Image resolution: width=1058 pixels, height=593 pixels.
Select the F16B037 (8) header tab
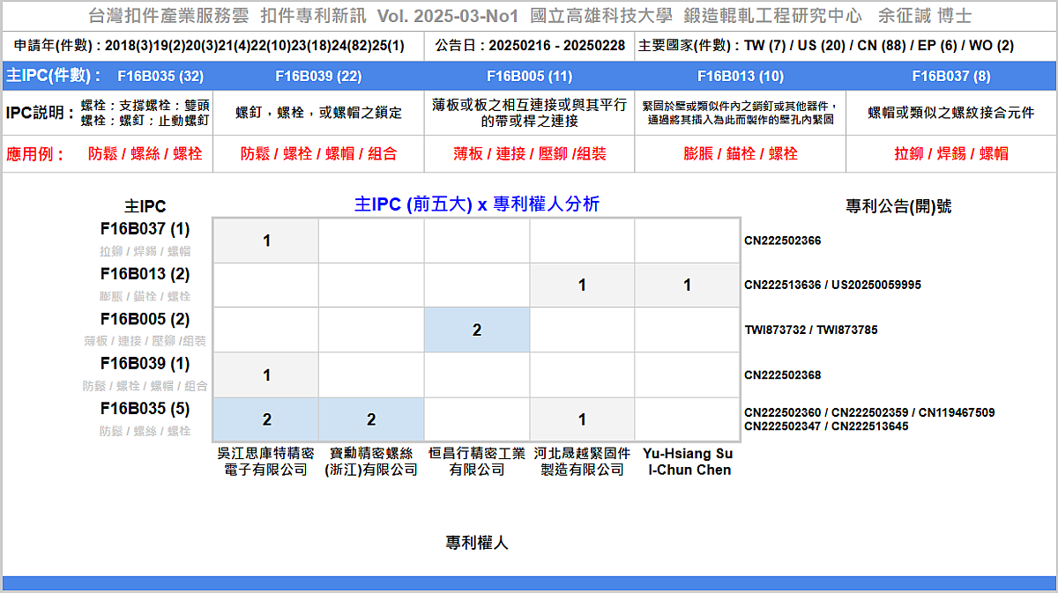pos(951,77)
